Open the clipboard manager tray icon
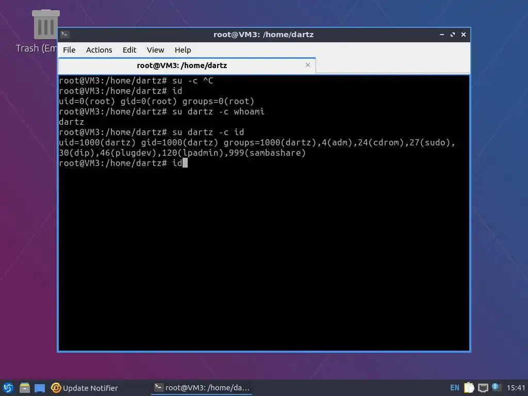 pos(469,388)
